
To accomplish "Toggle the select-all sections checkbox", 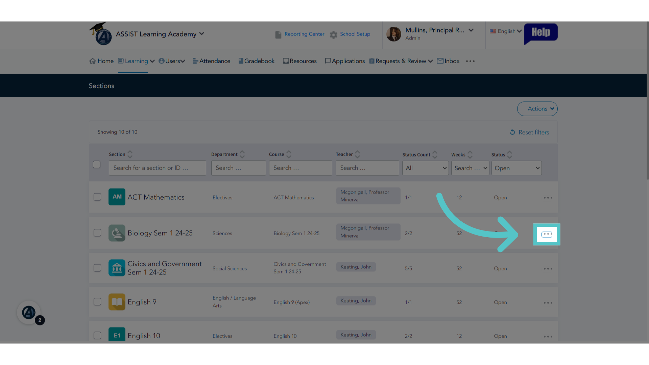I will click(x=97, y=165).
